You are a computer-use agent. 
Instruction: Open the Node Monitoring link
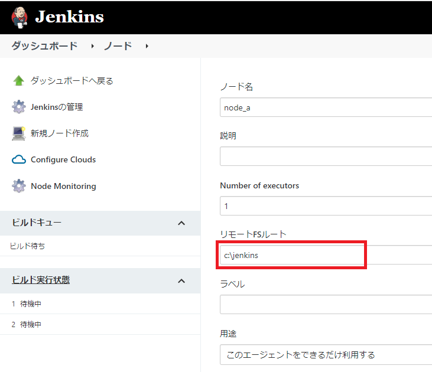[x=64, y=186]
